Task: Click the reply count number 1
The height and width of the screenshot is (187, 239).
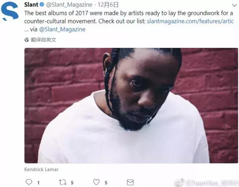Action: tap(38, 182)
